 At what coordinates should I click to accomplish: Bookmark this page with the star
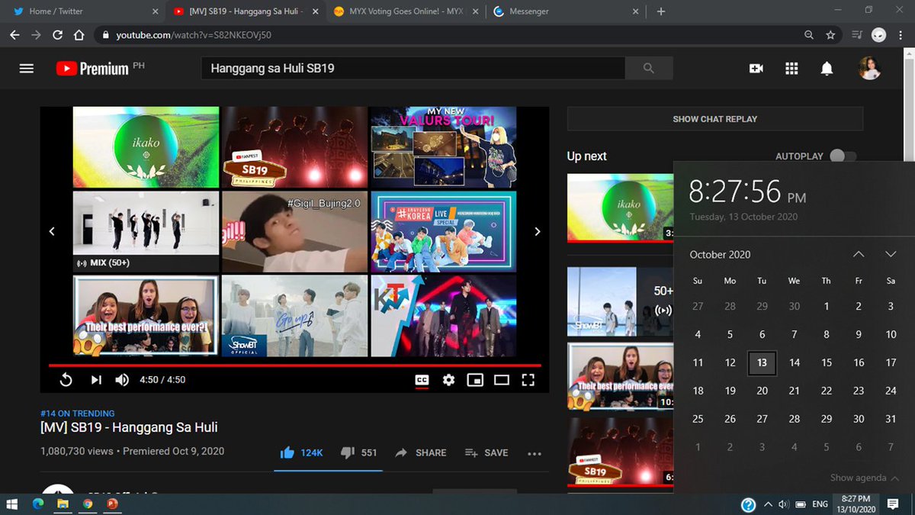click(830, 35)
